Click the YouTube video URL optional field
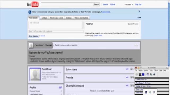The image size is (170, 95). coord(56,31)
